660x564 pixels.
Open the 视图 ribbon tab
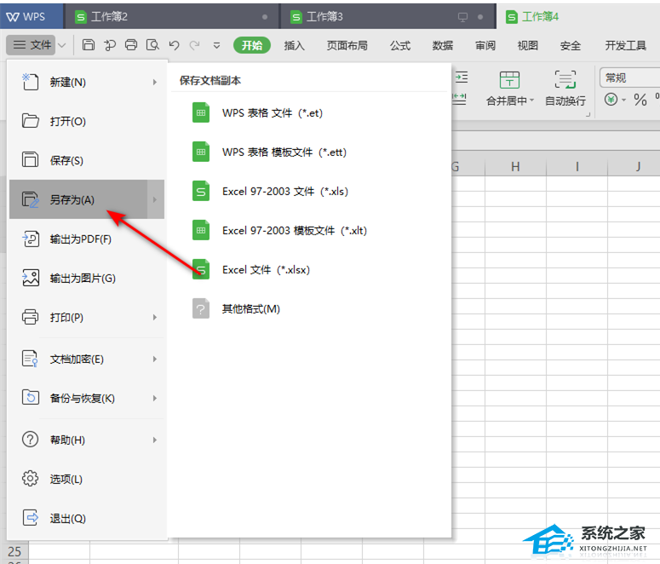[x=527, y=45]
